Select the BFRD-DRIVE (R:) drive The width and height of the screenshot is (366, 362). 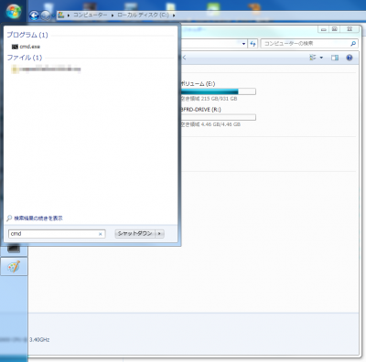201,110
